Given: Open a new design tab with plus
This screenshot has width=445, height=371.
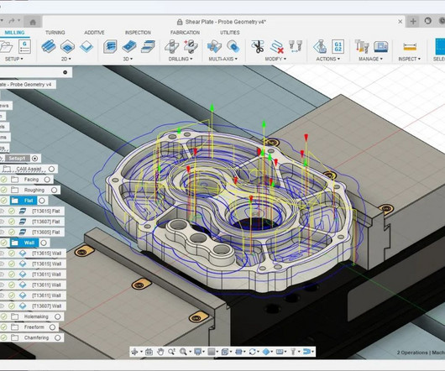Looking at the screenshot, I should pyautogui.click(x=413, y=21).
